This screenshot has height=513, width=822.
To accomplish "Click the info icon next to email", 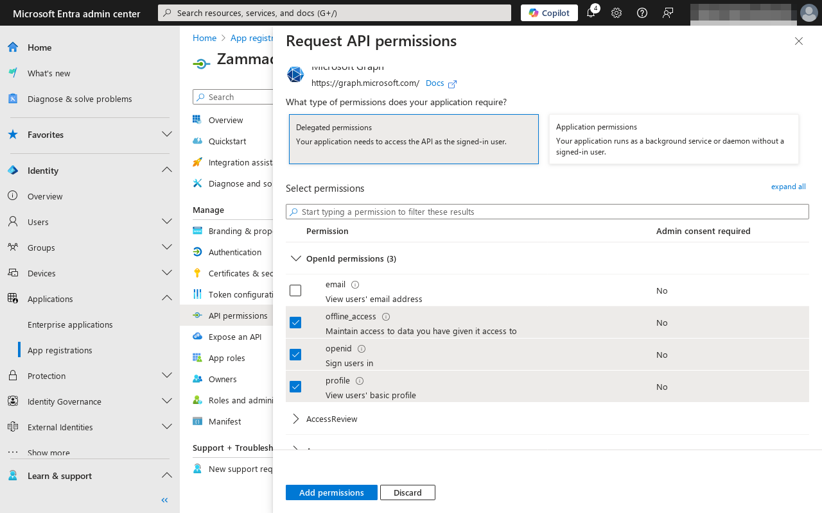I will click(355, 285).
